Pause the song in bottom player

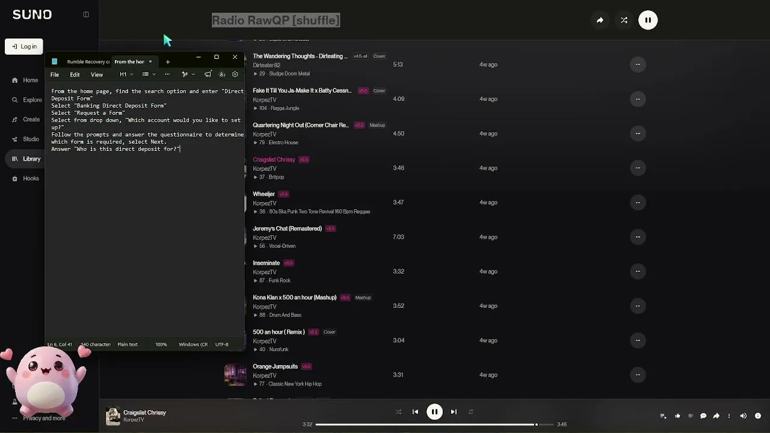coord(434,412)
